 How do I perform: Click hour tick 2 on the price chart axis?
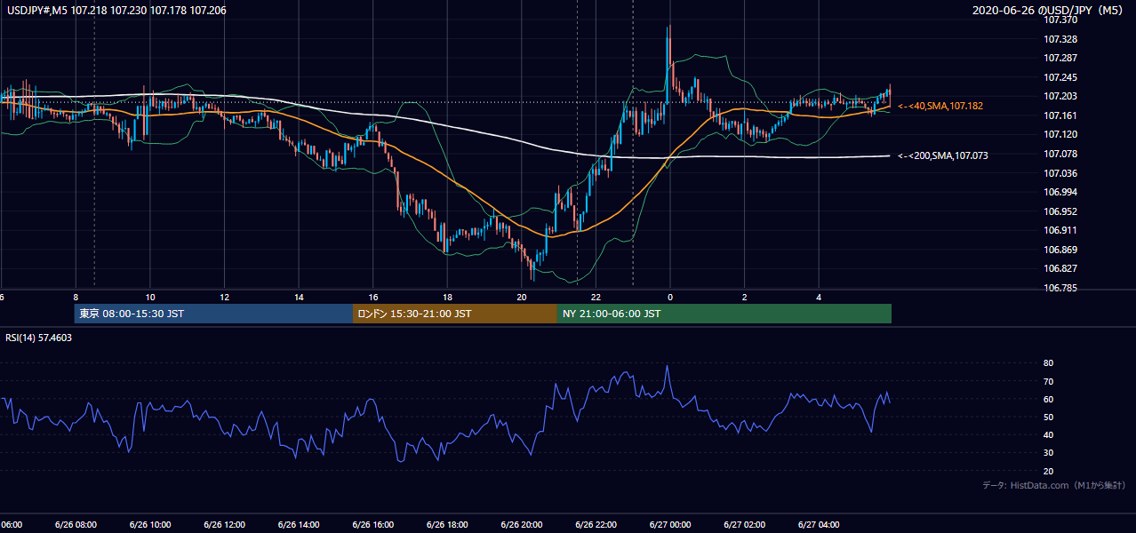tap(745, 298)
